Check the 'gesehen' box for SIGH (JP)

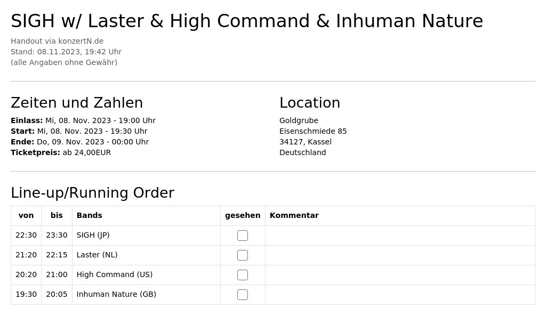(x=243, y=236)
